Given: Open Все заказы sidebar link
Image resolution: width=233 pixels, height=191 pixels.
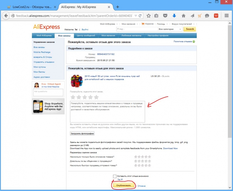Looking at the screenshot, I should [x=39, y=47].
